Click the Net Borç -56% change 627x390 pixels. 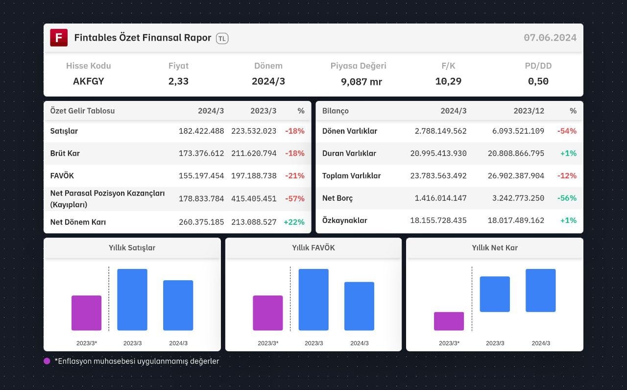pyautogui.click(x=567, y=198)
